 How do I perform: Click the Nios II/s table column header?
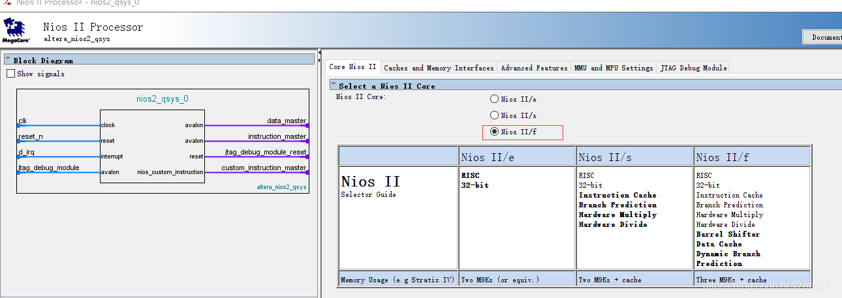pos(634,156)
